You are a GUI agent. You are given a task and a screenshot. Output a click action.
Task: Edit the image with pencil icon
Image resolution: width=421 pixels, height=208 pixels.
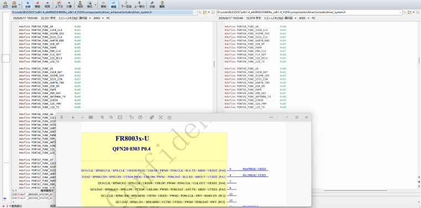140,117
